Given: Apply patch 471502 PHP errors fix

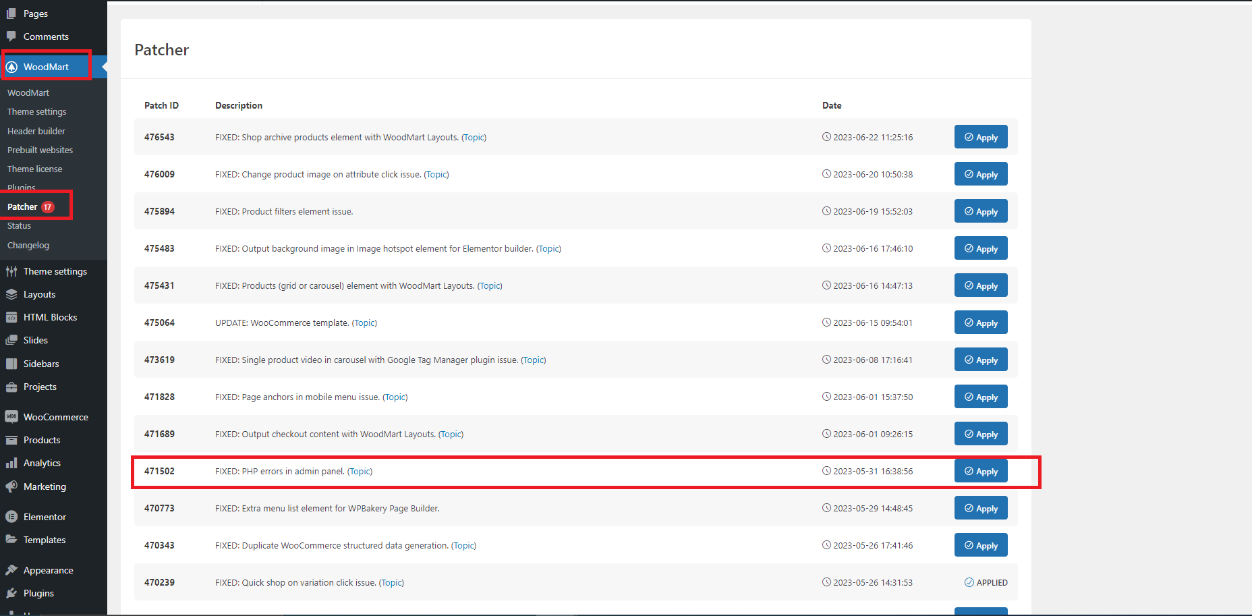Looking at the screenshot, I should click(981, 471).
